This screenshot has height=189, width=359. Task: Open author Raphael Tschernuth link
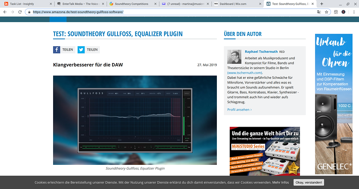click(261, 52)
